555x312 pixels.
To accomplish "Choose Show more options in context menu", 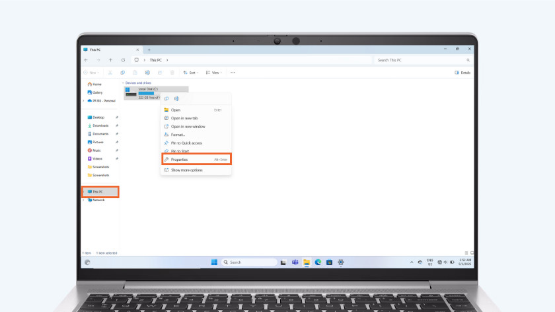I will (186, 170).
